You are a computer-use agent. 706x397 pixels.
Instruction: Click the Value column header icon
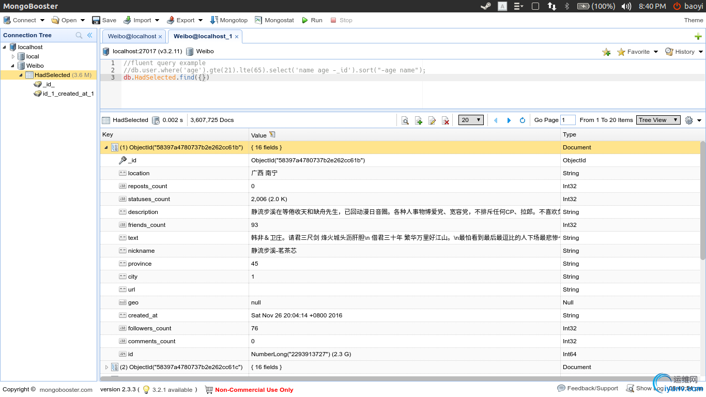(x=272, y=134)
